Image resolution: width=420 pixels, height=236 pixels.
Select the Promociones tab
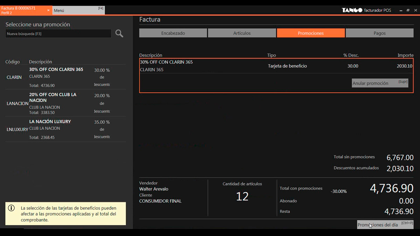(311, 33)
